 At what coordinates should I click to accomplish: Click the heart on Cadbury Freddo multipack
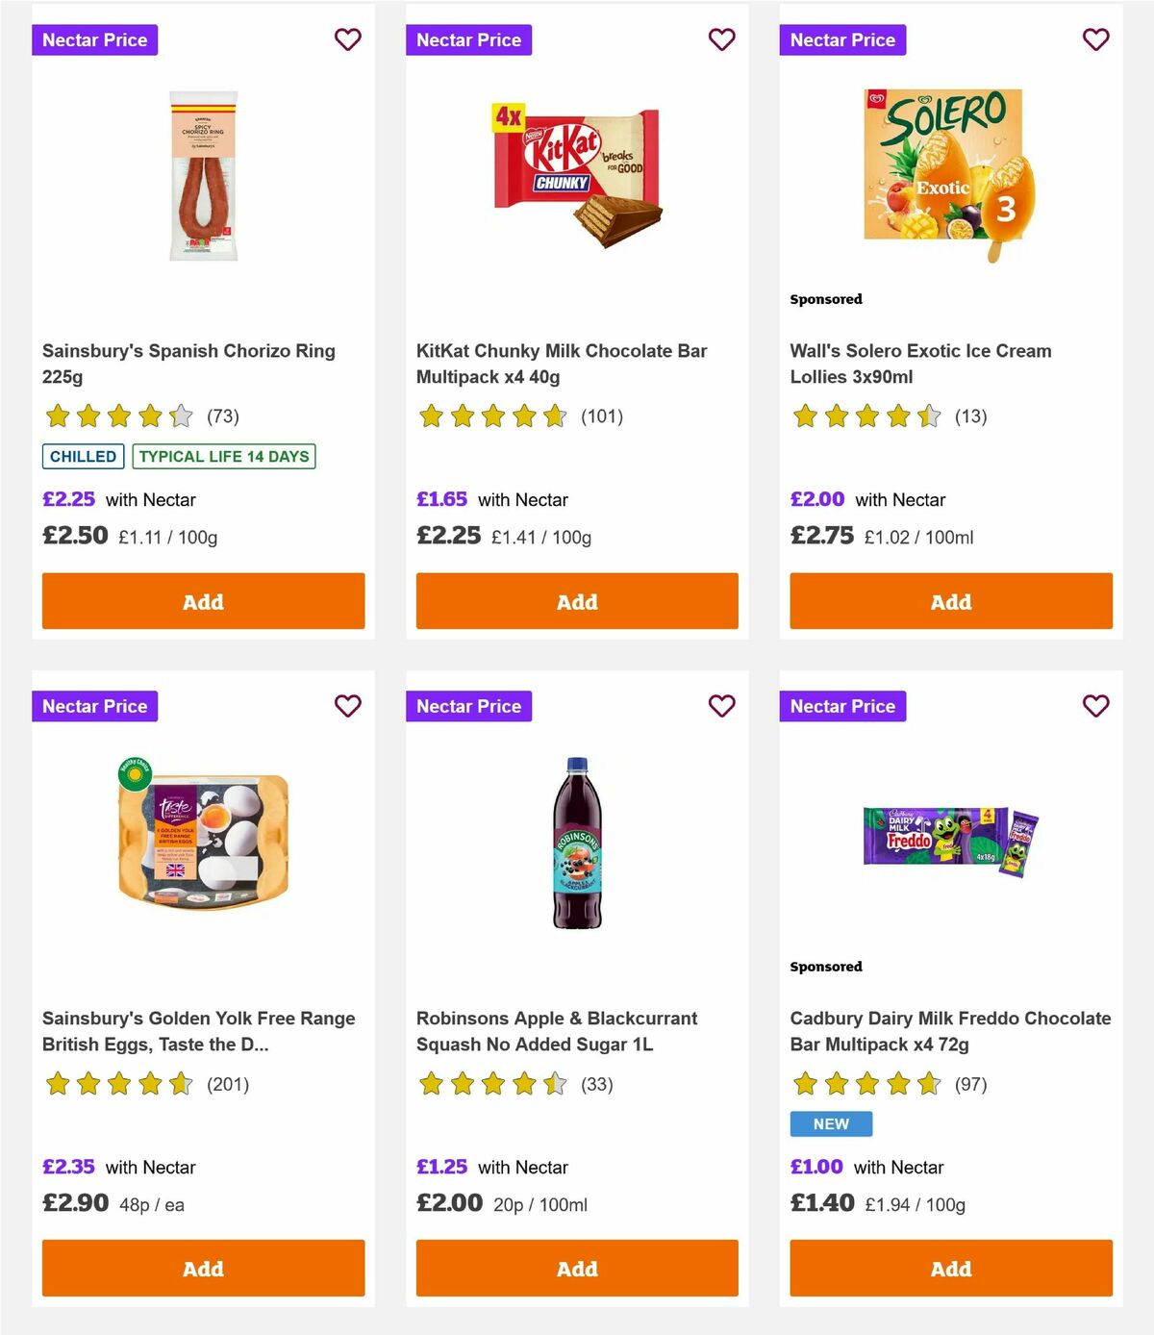(x=1095, y=705)
